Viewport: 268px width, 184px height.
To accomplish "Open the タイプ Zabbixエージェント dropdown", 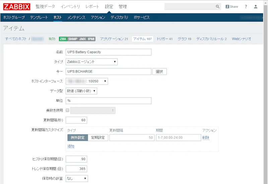I will (x=91, y=62).
